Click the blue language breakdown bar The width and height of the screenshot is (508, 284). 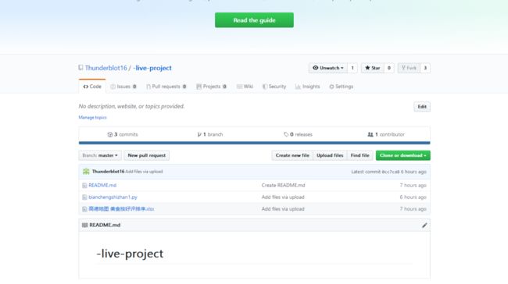click(x=254, y=143)
